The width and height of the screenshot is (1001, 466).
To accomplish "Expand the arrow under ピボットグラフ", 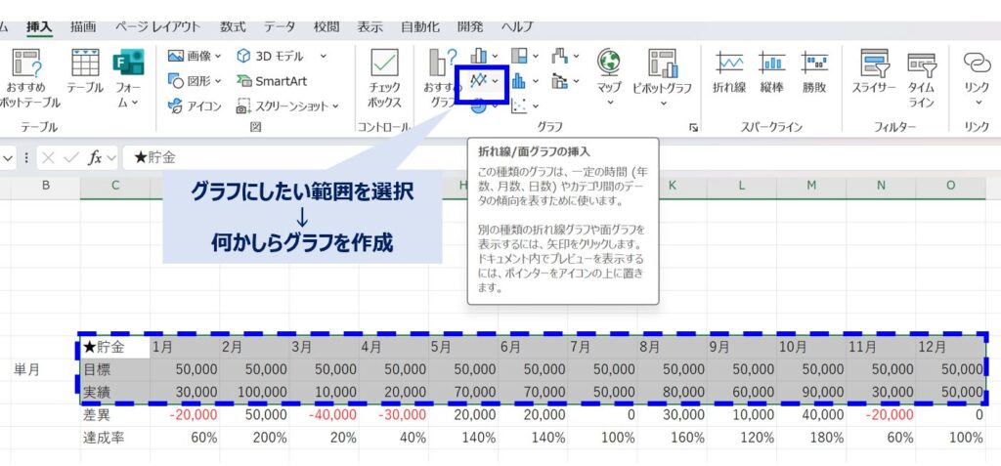I will tap(662, 103).
